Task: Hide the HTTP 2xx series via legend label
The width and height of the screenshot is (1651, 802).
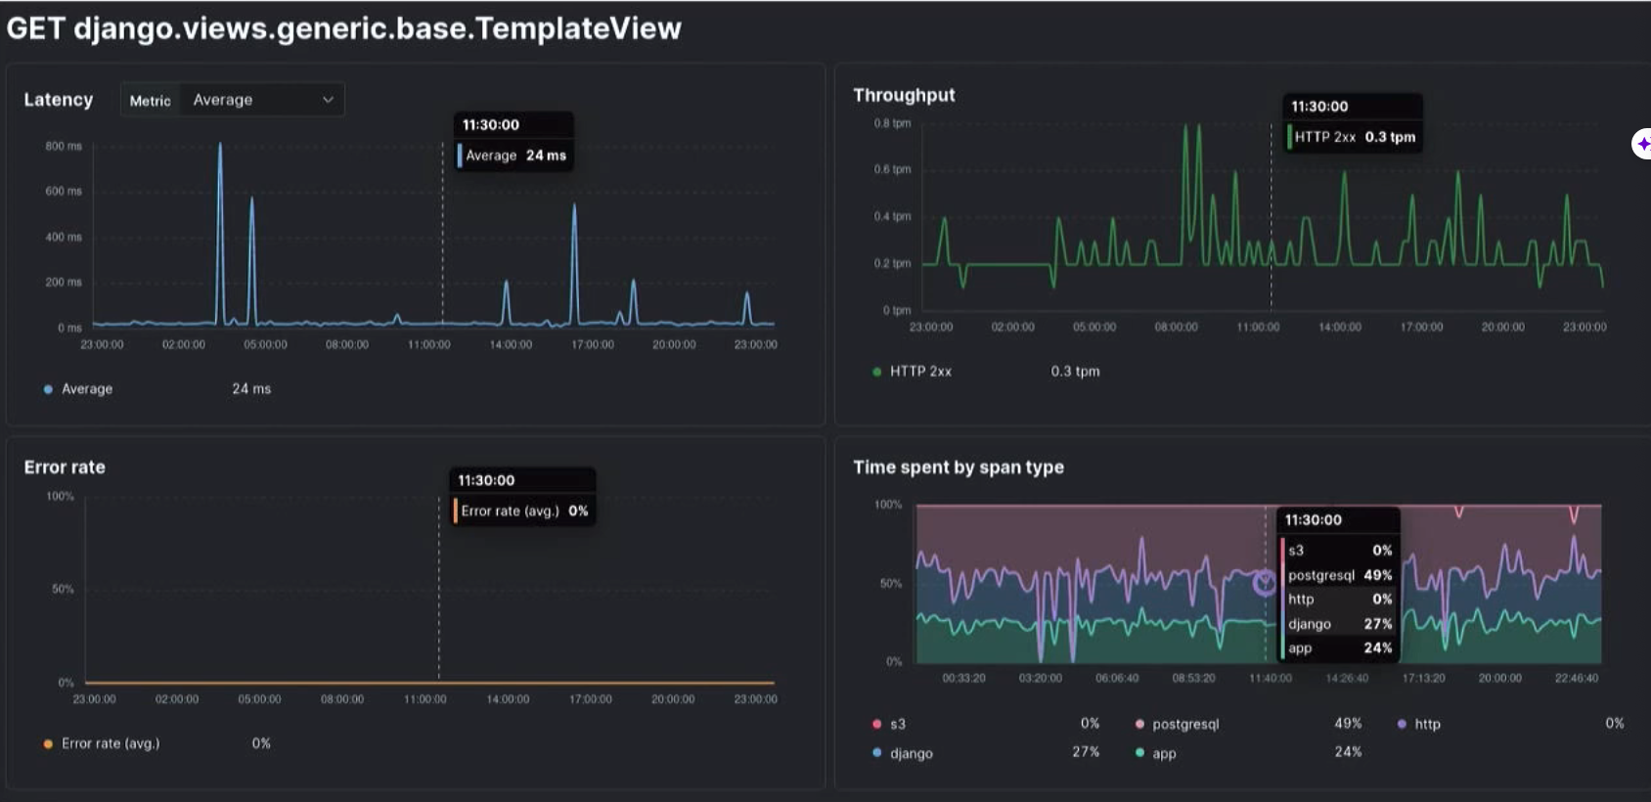Action: (x=919, y=372)
